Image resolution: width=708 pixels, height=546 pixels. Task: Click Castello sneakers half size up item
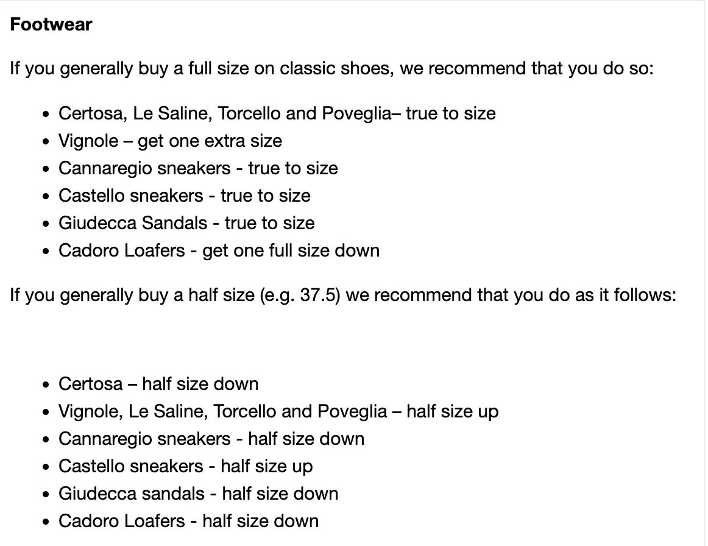point(186,467)
